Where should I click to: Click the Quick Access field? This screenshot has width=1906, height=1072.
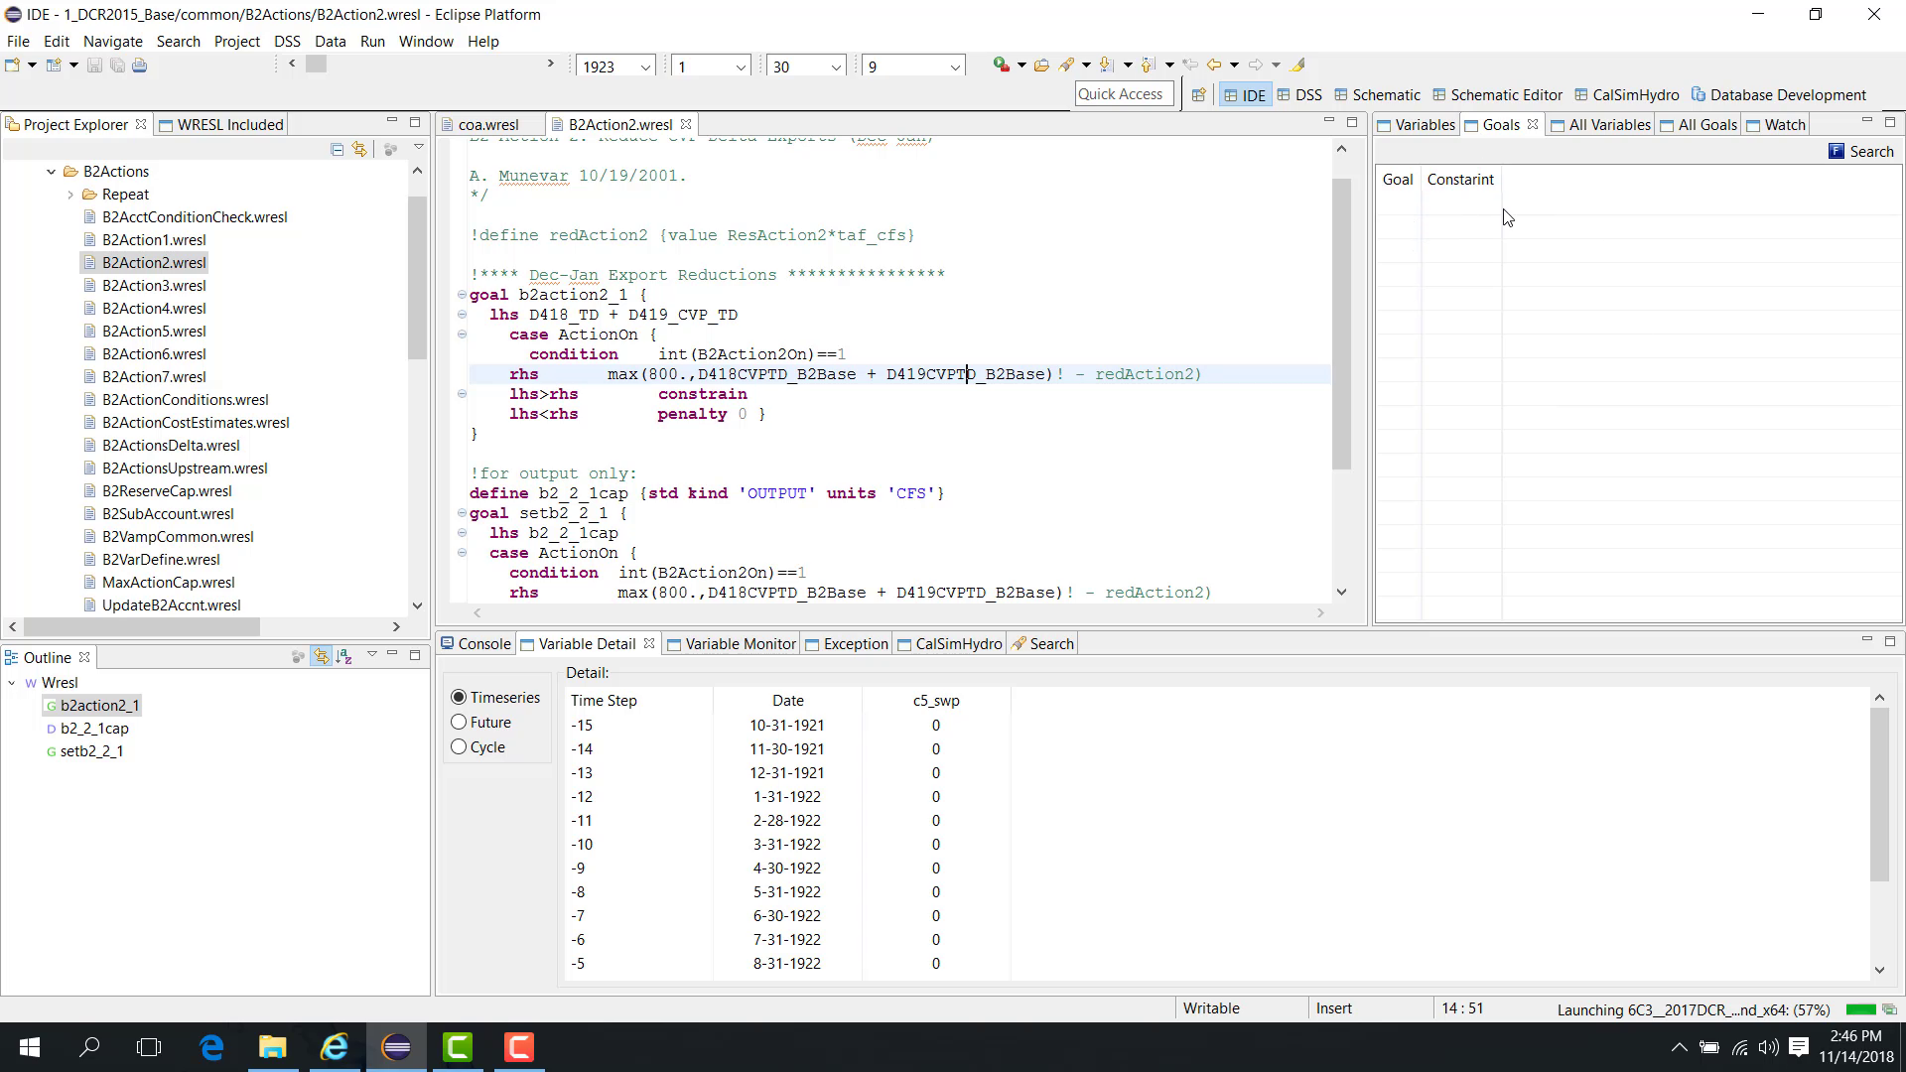click(x=1124, y=93)
